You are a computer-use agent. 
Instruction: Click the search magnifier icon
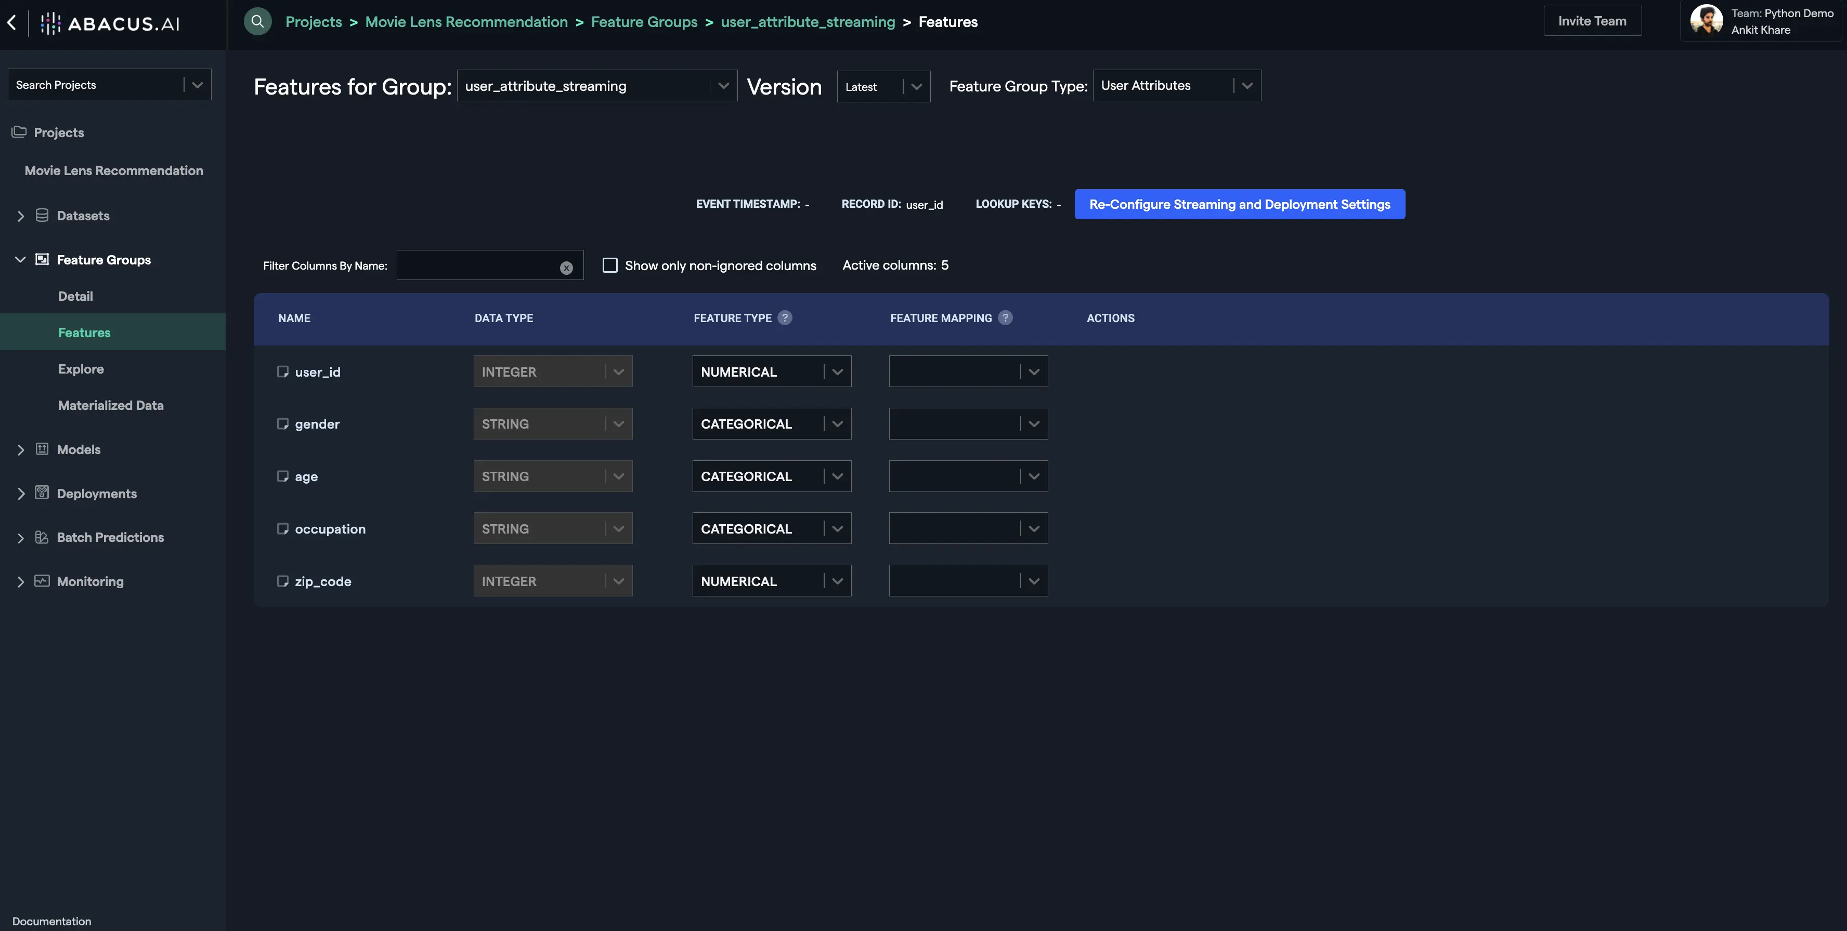[x=257, y=21]
